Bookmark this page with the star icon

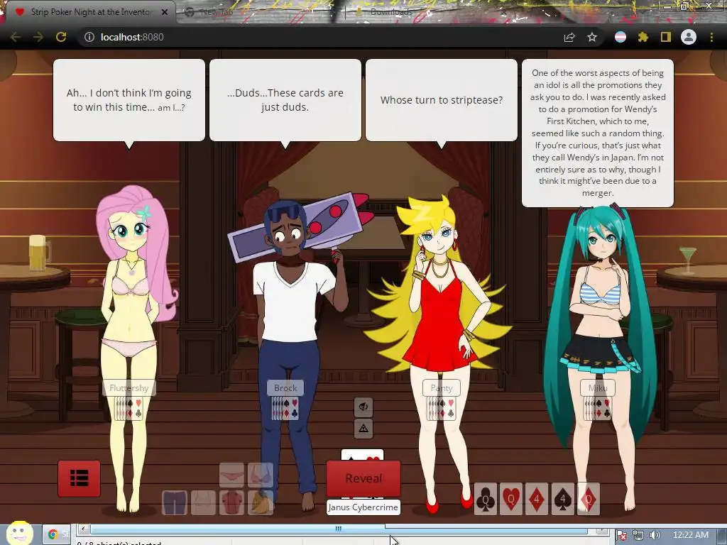tap(592, 37)
